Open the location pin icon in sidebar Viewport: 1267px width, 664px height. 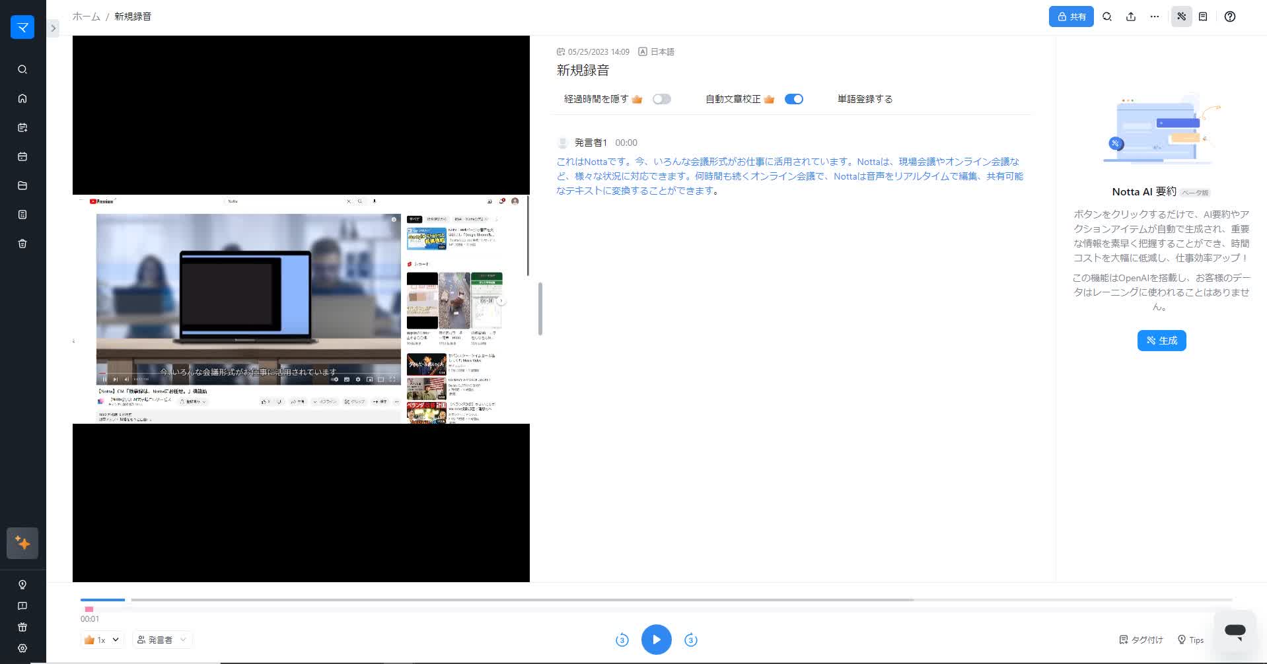coord(22,585)
